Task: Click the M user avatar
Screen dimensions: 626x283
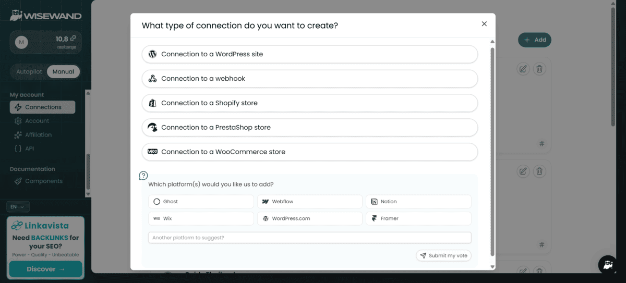Action: [21, 42]
